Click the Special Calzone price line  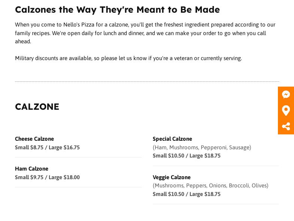click(187, 156)
